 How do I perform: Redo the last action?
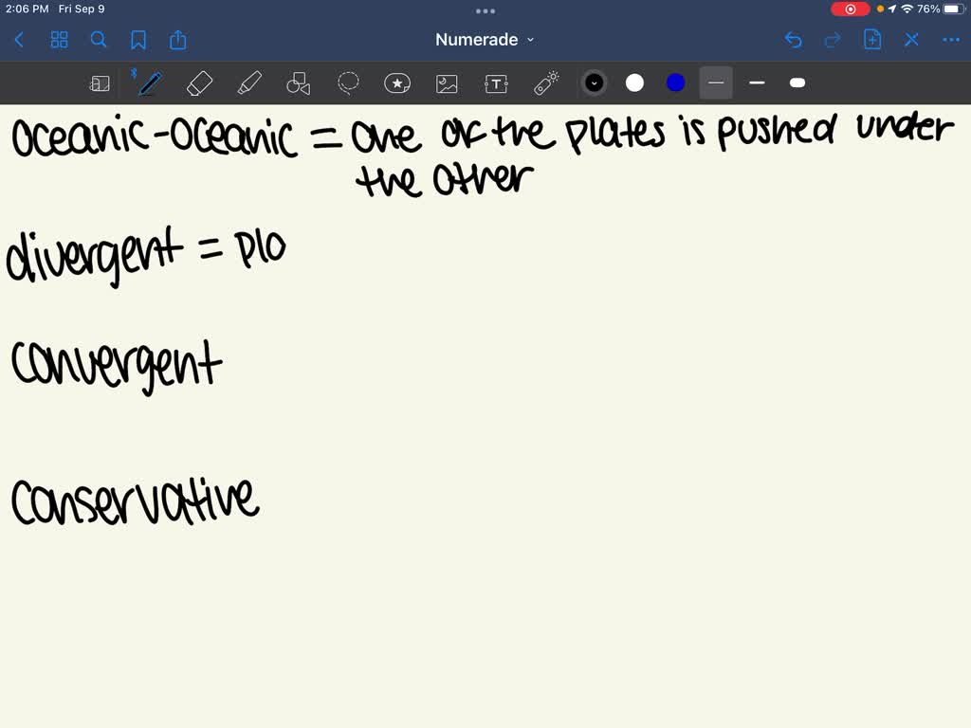(x=833, y=40)
